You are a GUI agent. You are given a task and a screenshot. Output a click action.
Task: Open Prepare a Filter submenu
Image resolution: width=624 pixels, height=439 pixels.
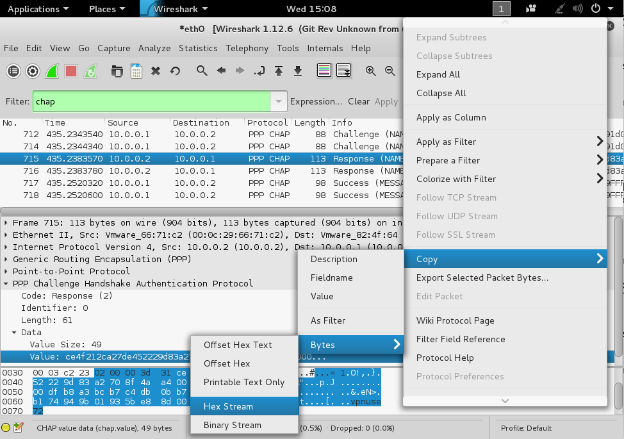[x=505, y=160]
